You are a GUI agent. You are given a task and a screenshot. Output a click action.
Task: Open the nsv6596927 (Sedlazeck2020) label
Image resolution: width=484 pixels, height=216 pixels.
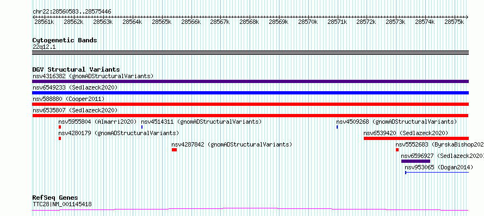click(443, 156)
